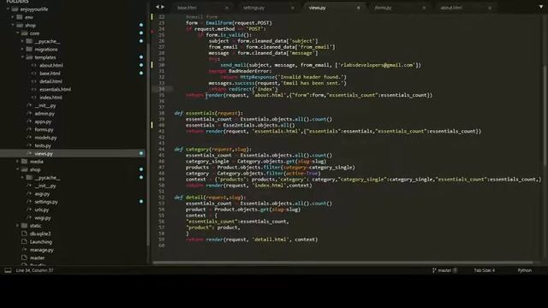The image size is (548, 308).
Task: Expand the migrations folder
Action: pos(22,50)
